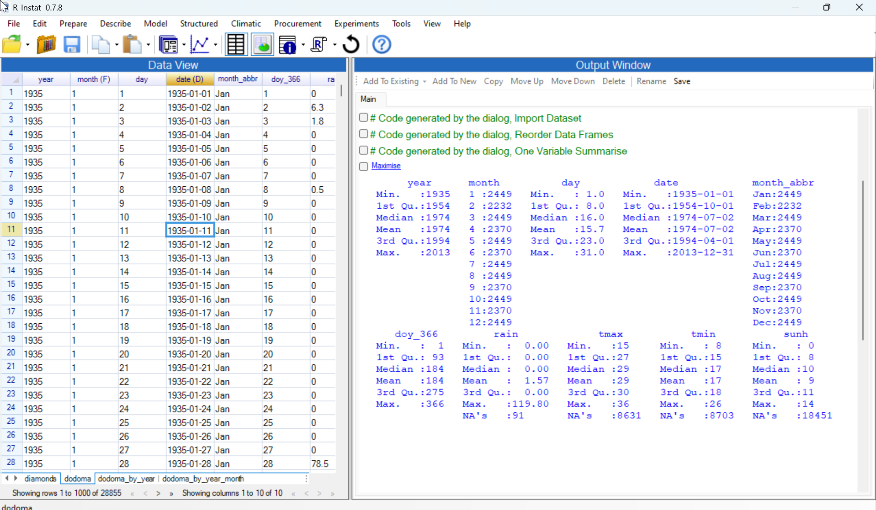Open the Describe menu
The height and width of the screenshot is (510, 876).
click(115, 24)
